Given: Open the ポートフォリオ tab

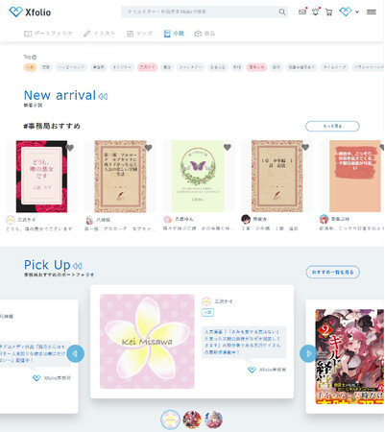Looking at the screenshot, I should (x=49, y=34).
